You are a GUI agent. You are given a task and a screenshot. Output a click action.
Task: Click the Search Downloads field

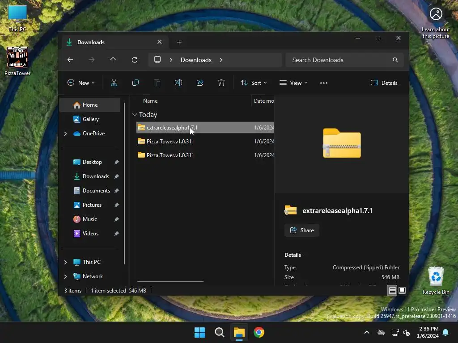(345, 60)
